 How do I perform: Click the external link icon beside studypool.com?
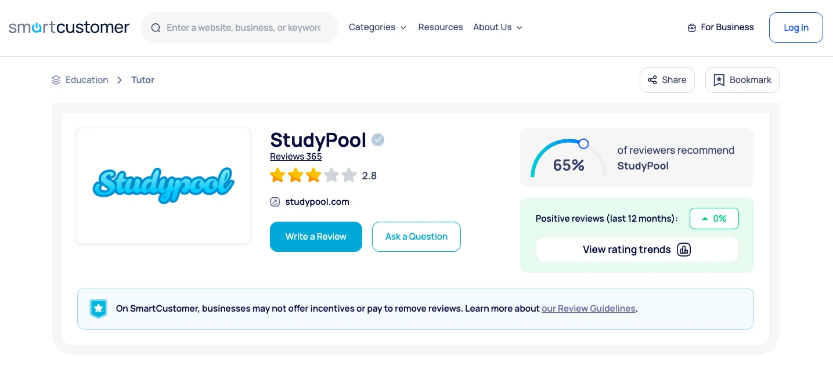coord(275,202)
